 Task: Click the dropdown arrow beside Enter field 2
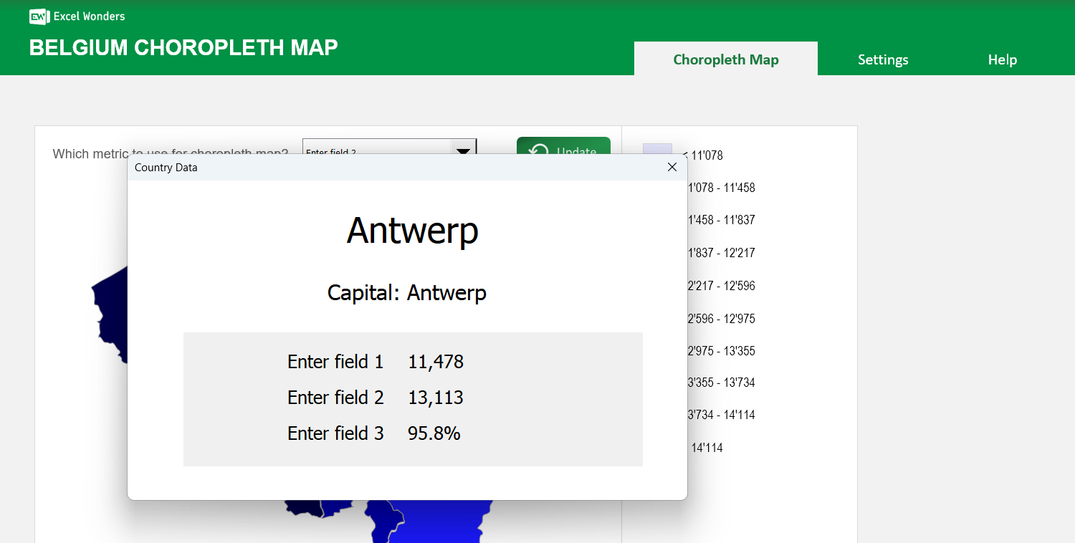point(463,150)
